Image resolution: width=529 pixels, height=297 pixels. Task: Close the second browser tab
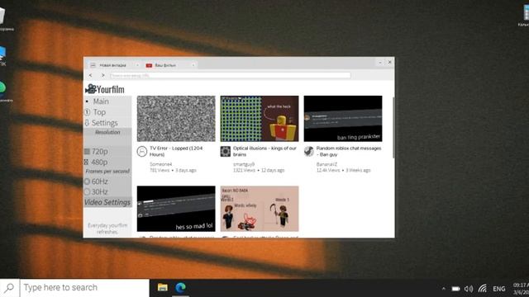click(x=193, y=65)
